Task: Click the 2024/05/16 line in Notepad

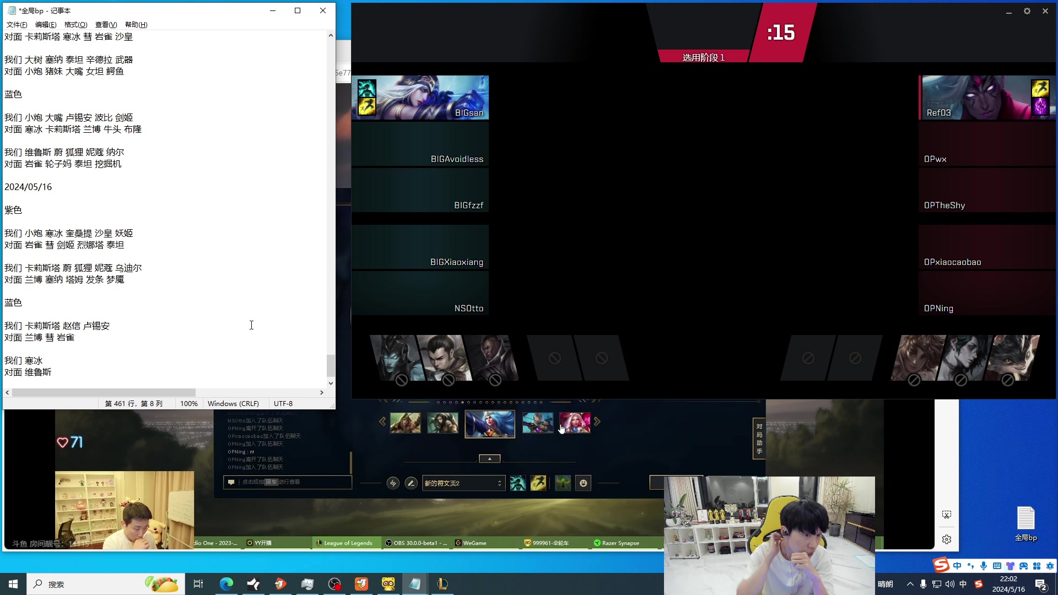Action: click(x=28, y=187)
